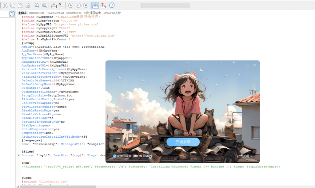Switch to the 主脚本 tab
The image size is (315, 188).
pyautogui.click(x=22, y=13)
